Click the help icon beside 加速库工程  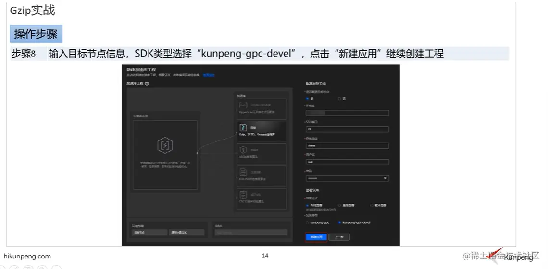(x=147, y=83)
